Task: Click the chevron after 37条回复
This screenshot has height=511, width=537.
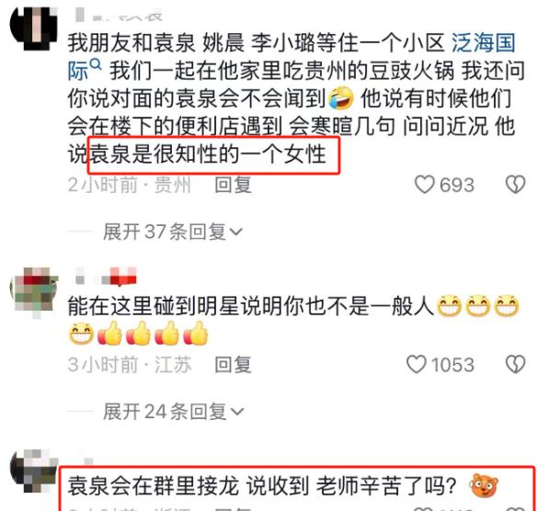Action: tap(236, 233)
